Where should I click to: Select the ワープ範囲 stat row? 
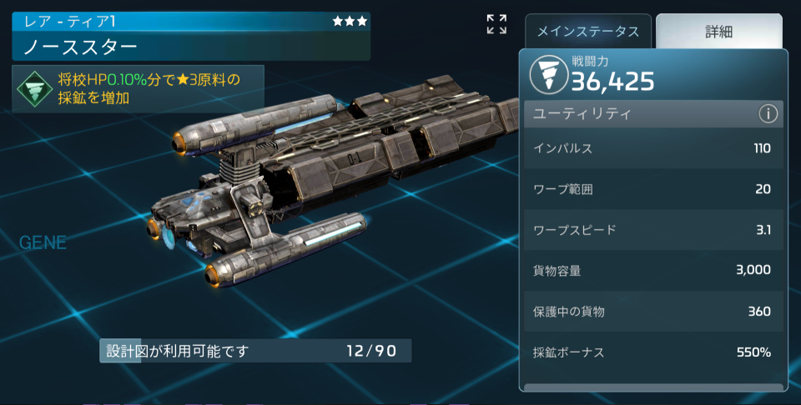tap(653, 189)
